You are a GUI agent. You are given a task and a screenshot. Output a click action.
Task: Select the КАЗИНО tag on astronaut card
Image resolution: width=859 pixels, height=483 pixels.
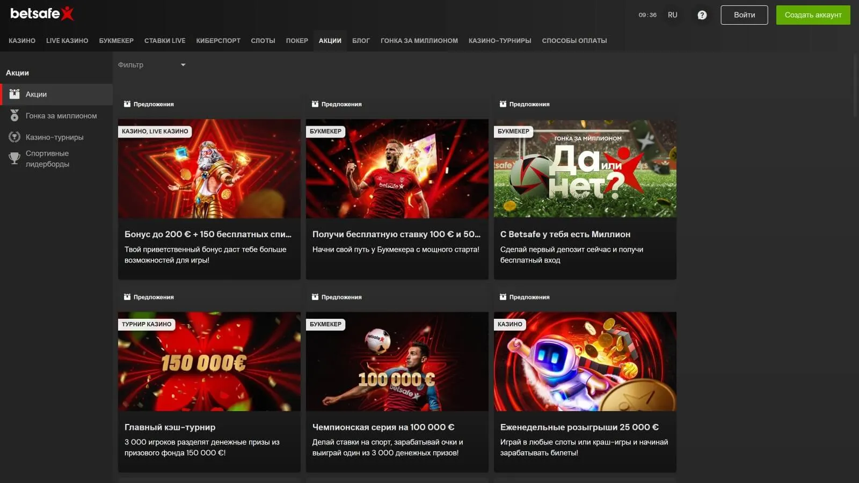509,324
